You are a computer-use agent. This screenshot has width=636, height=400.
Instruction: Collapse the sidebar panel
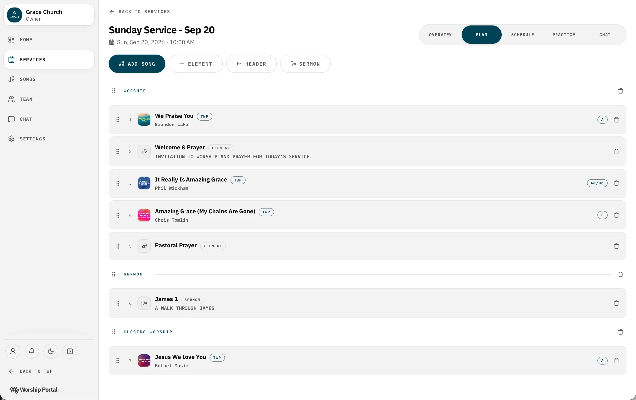(70, 351)
